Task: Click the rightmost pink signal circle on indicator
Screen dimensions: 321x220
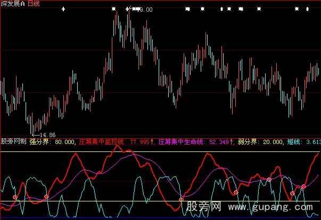Action: click(303, 187)
